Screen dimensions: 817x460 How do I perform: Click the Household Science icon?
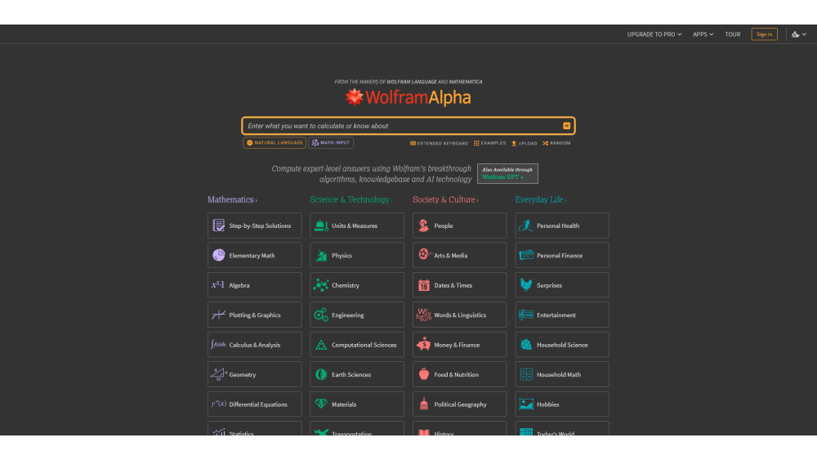[x=526, y=344]
